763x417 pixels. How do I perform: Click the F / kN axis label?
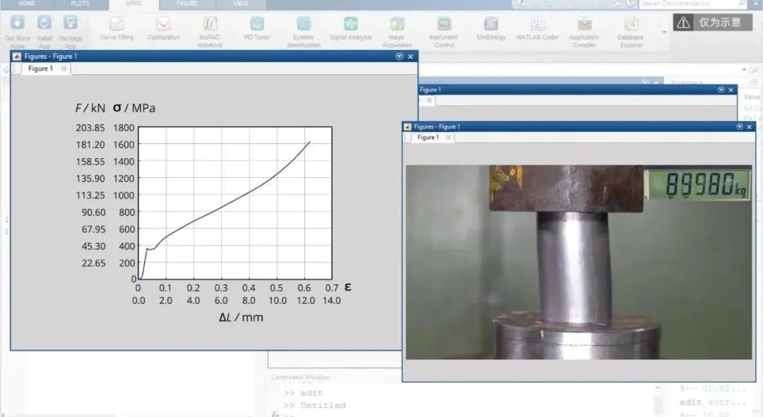pos(90,108)
